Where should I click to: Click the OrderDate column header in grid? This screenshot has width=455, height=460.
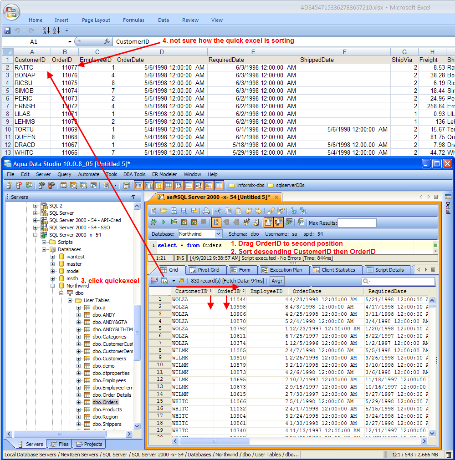(327, 291)
